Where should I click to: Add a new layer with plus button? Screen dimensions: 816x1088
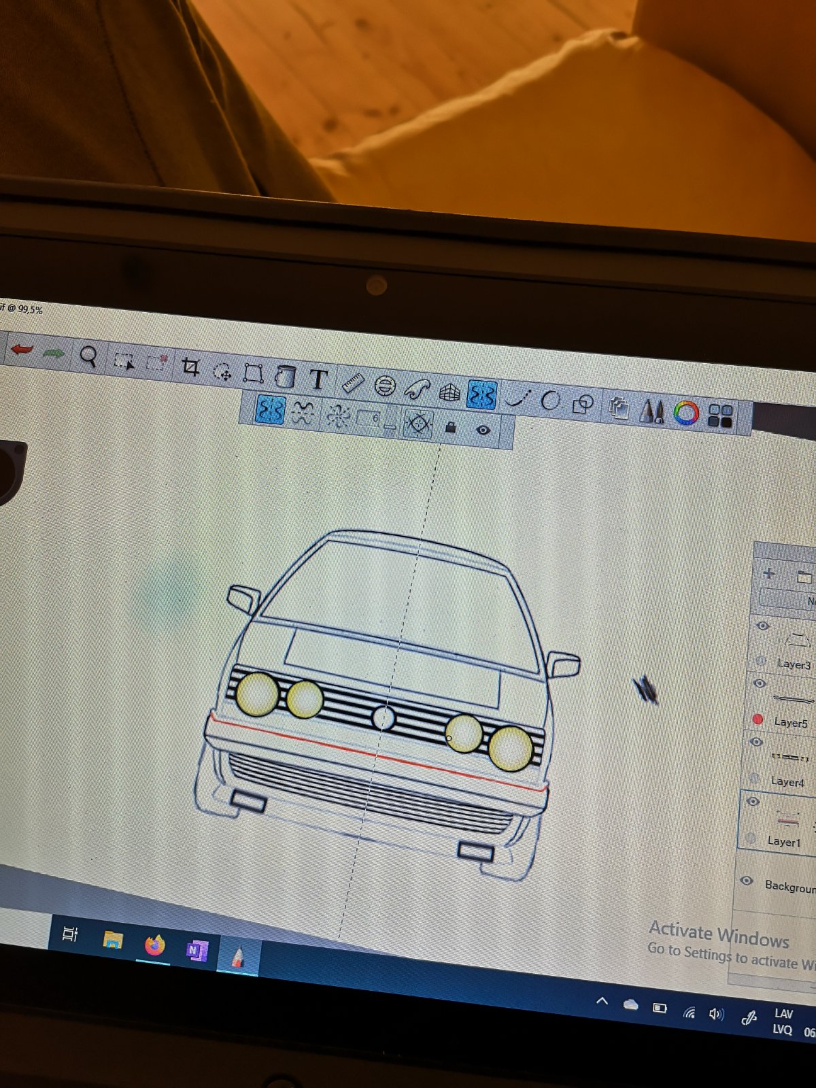[769, 573]
